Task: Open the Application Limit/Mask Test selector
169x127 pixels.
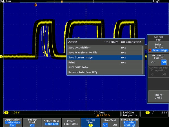Action: (x=13, y=121)
